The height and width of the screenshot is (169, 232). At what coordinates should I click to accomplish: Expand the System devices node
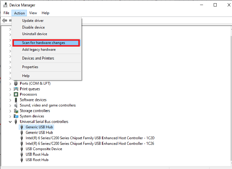(x=10, y=117)
